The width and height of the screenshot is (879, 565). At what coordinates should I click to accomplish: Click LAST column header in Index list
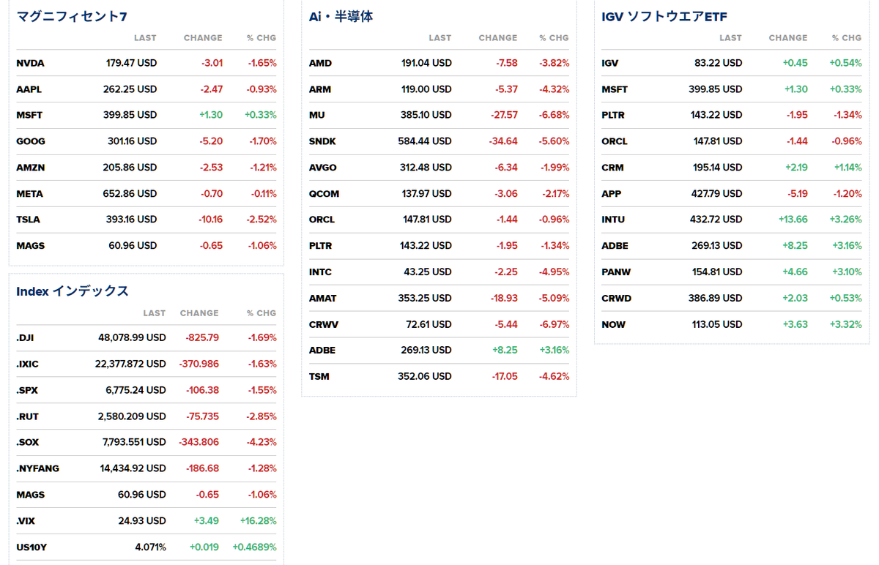(x=155, y=313)
